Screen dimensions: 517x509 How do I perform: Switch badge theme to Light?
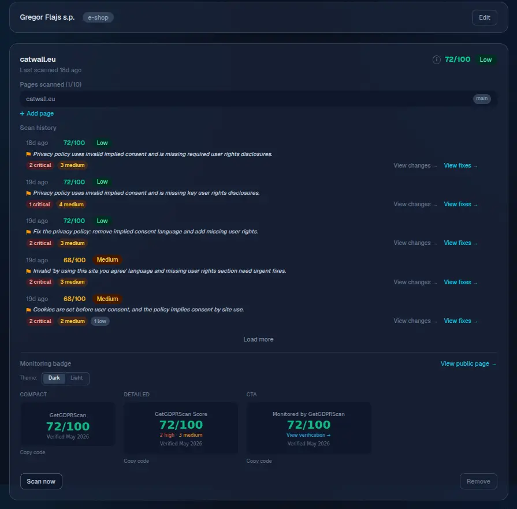pyautogui.click(x=76, y=378)
